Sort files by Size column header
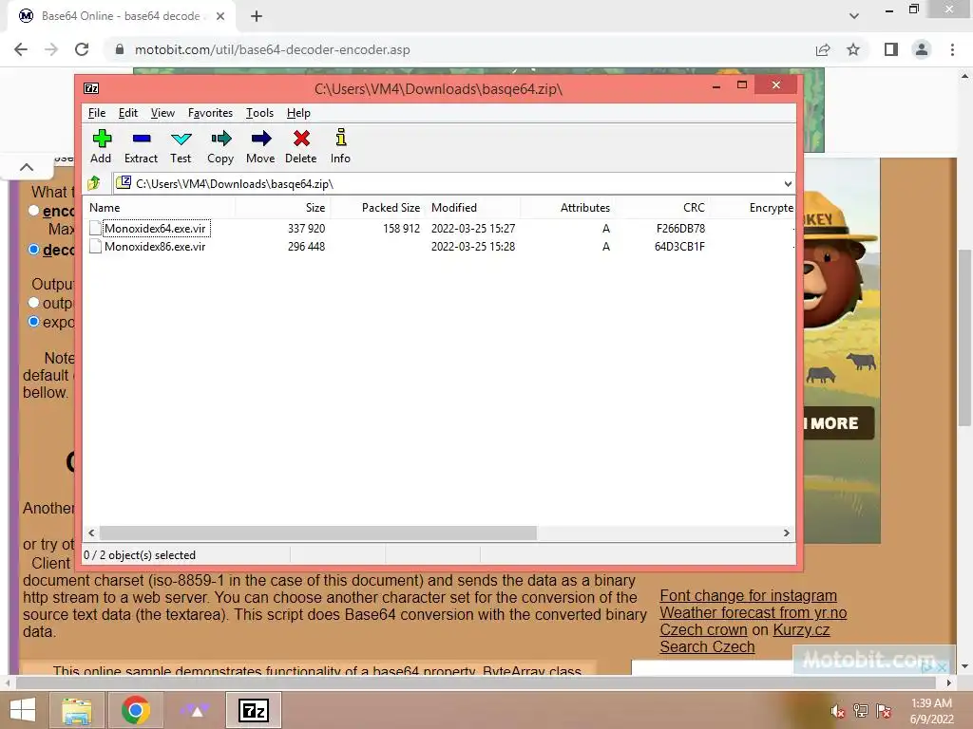The height and width of the screenshot is (729, 973). point(281,208)
